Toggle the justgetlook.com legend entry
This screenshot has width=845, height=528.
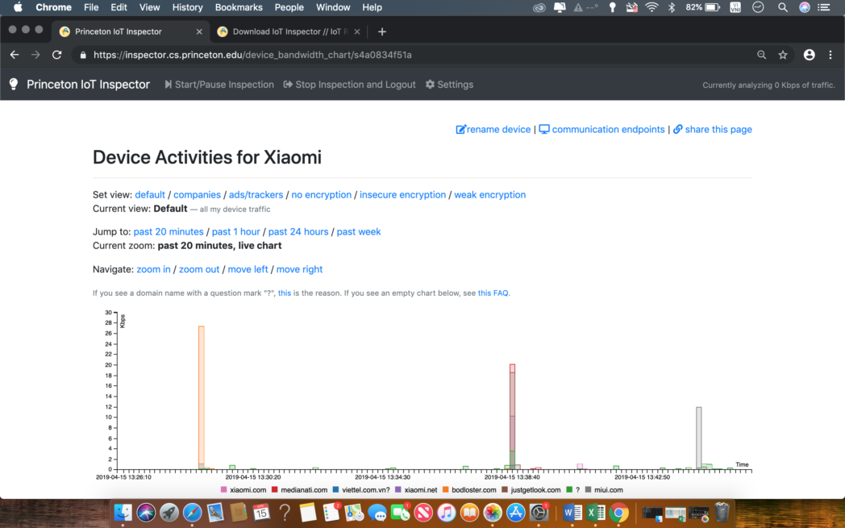(x=531, y=490)
